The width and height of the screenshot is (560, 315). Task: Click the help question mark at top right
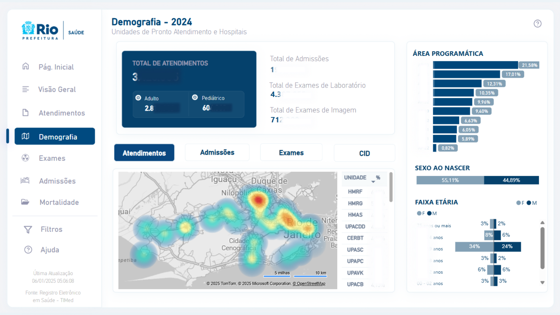(537, 24)
